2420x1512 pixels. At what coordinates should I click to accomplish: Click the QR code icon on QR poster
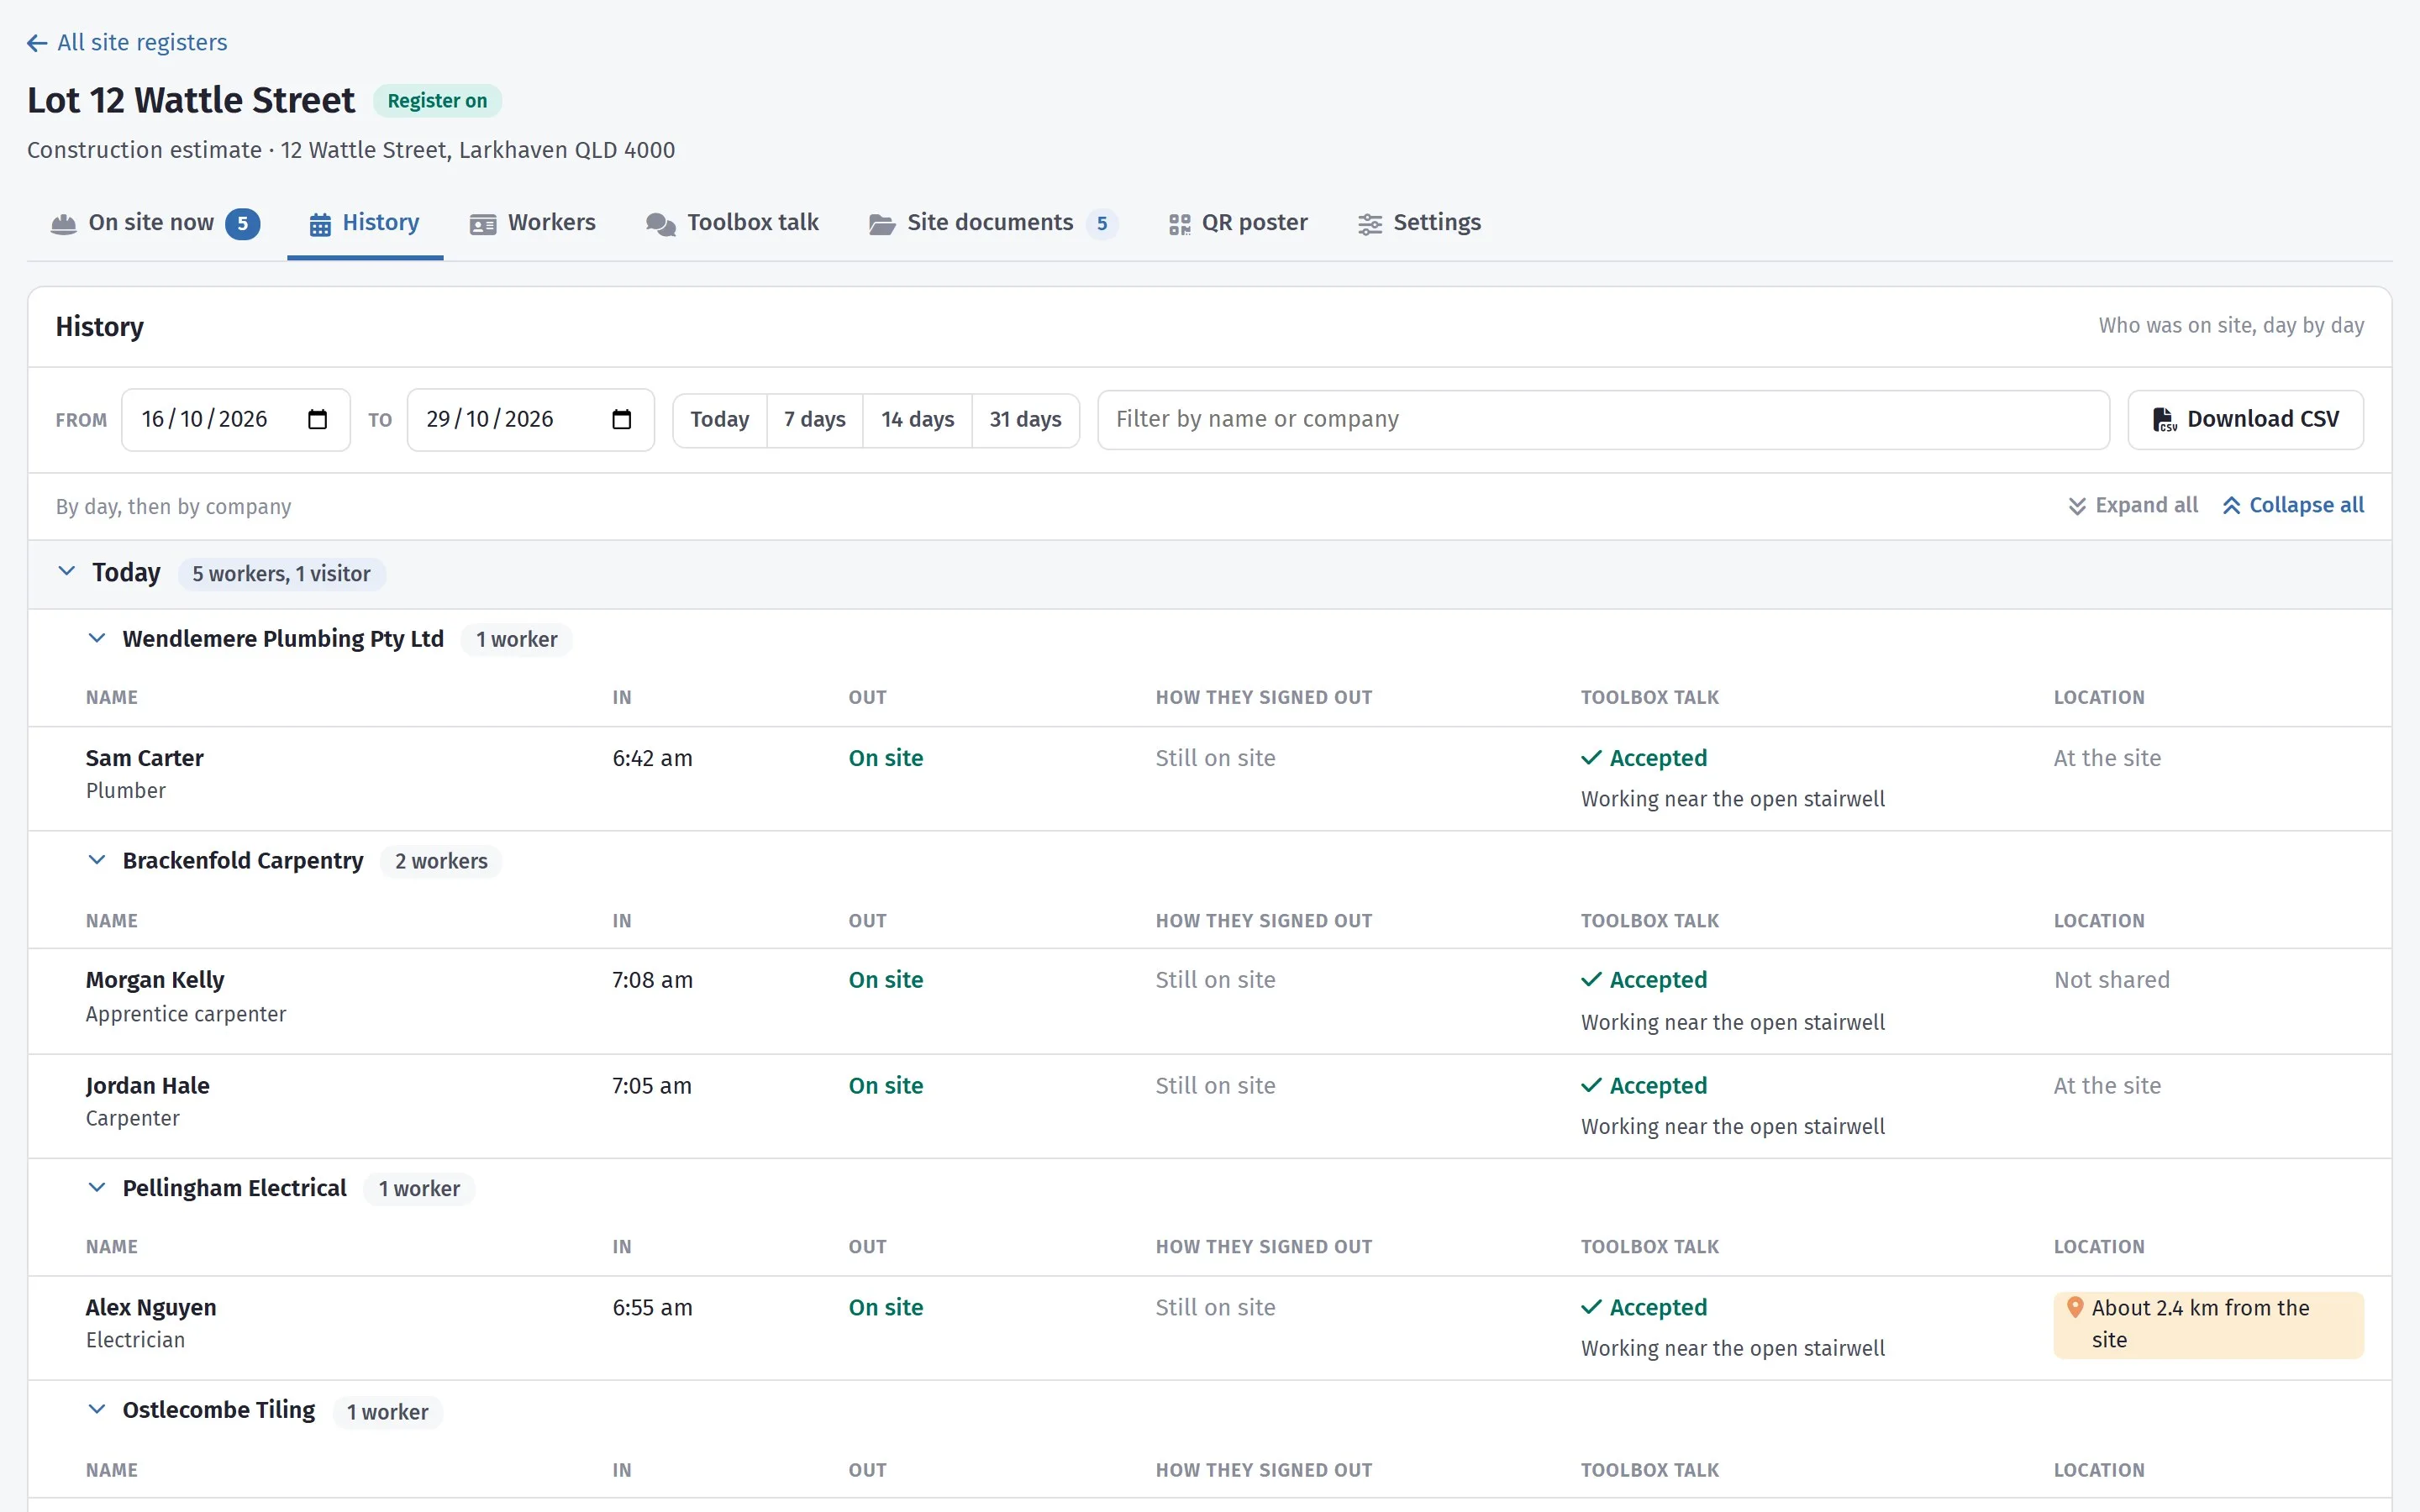(x=1180, y=224)
